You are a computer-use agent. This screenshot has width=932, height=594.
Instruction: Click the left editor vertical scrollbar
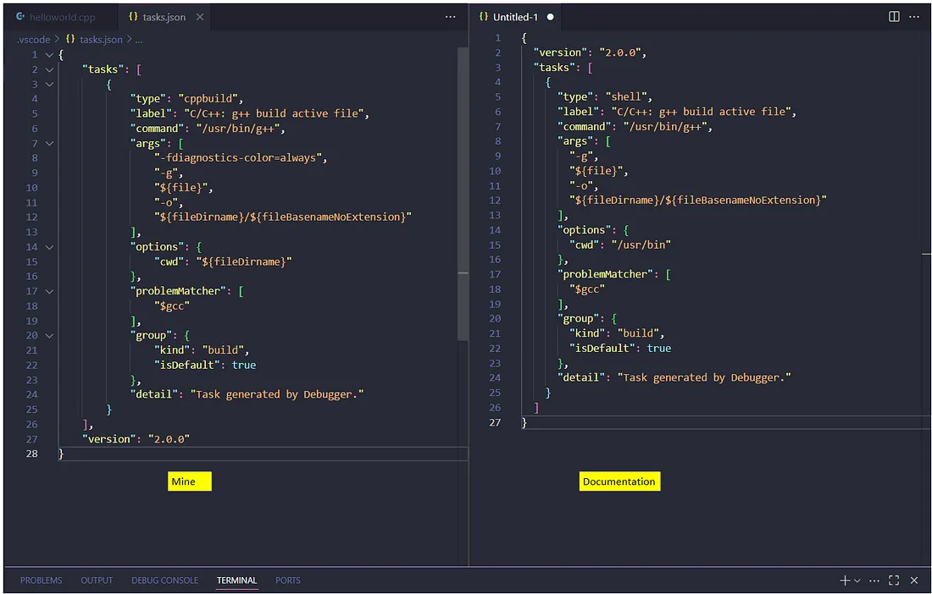[463, 194]
